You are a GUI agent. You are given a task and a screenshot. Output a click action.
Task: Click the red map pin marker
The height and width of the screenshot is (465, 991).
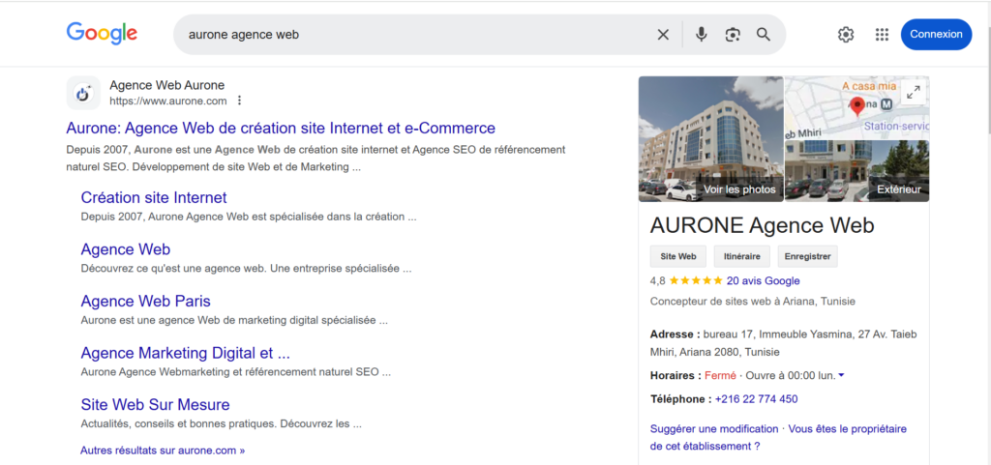pyautogui.click(x=857, y=106)
